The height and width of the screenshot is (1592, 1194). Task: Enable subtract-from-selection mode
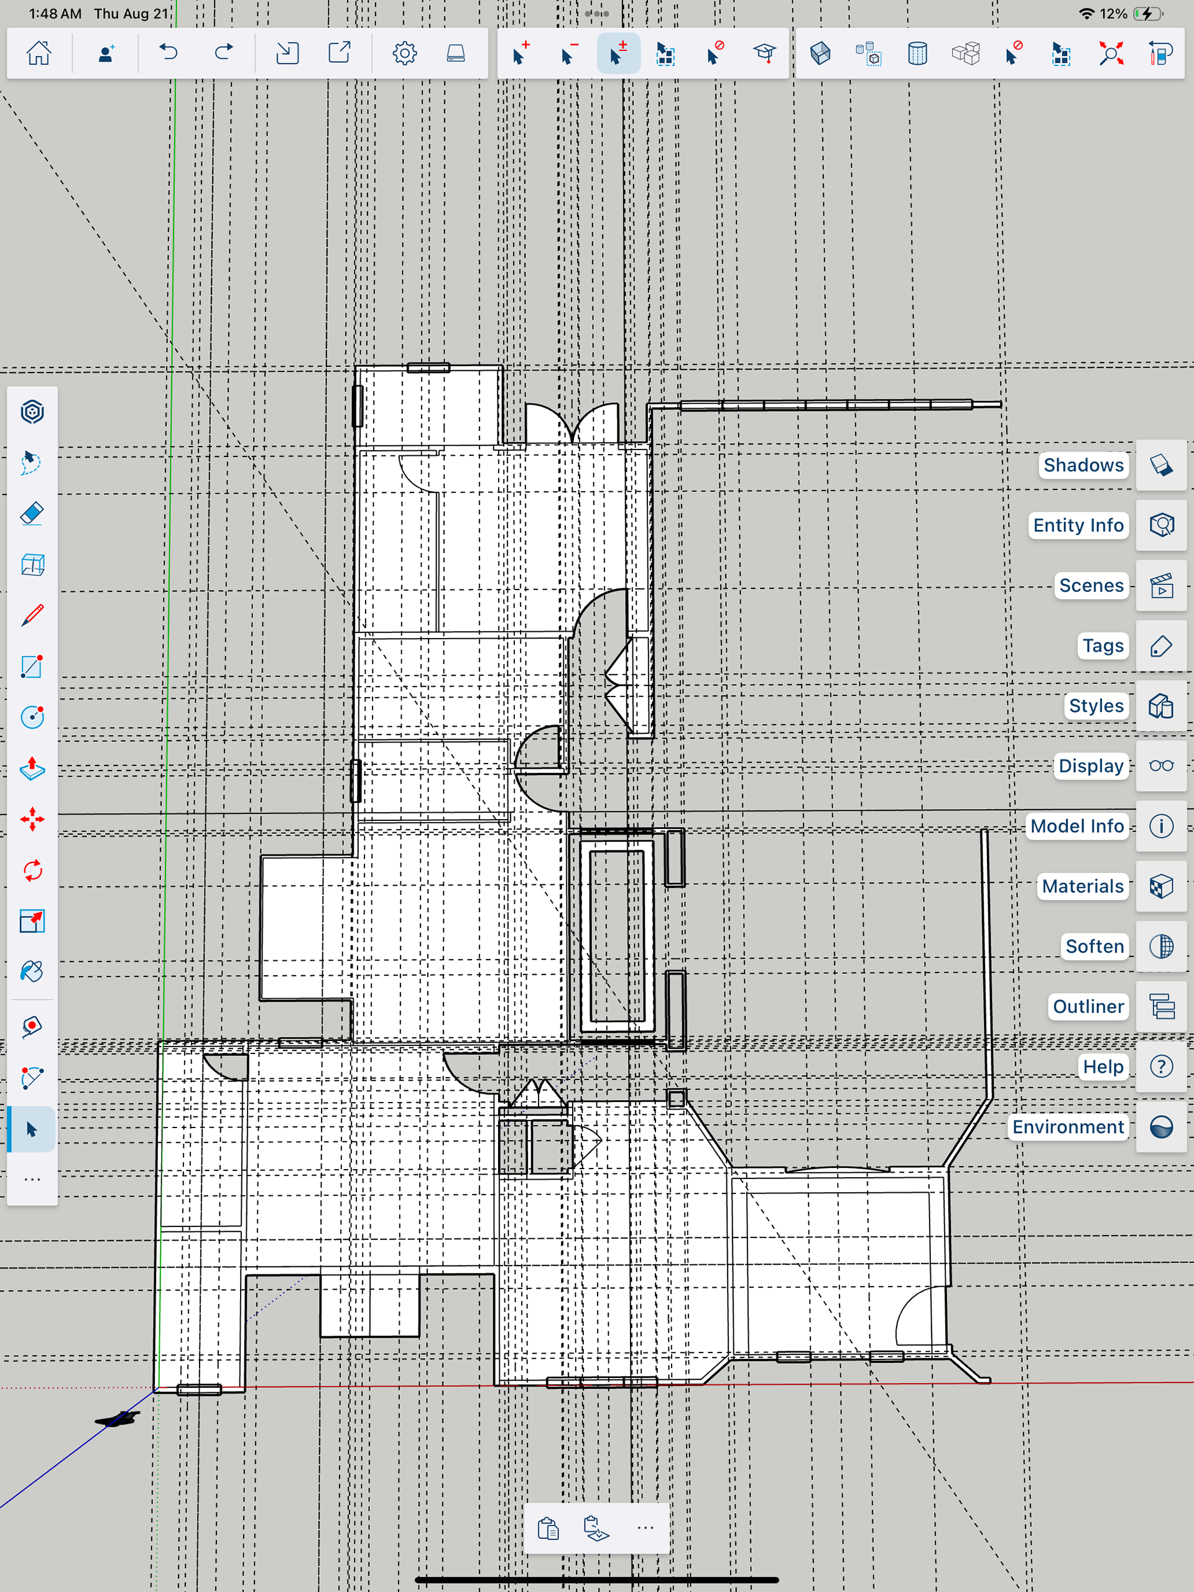(568, 53)
